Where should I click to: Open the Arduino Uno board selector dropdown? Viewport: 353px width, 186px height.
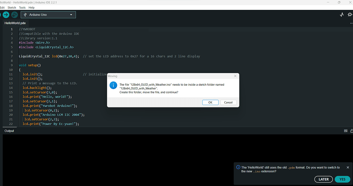click(x=48, y=15)
